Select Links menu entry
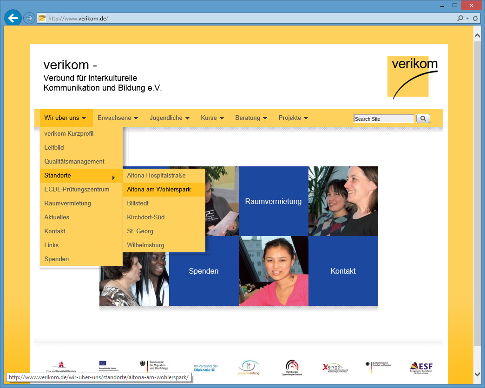 point(81,245)
